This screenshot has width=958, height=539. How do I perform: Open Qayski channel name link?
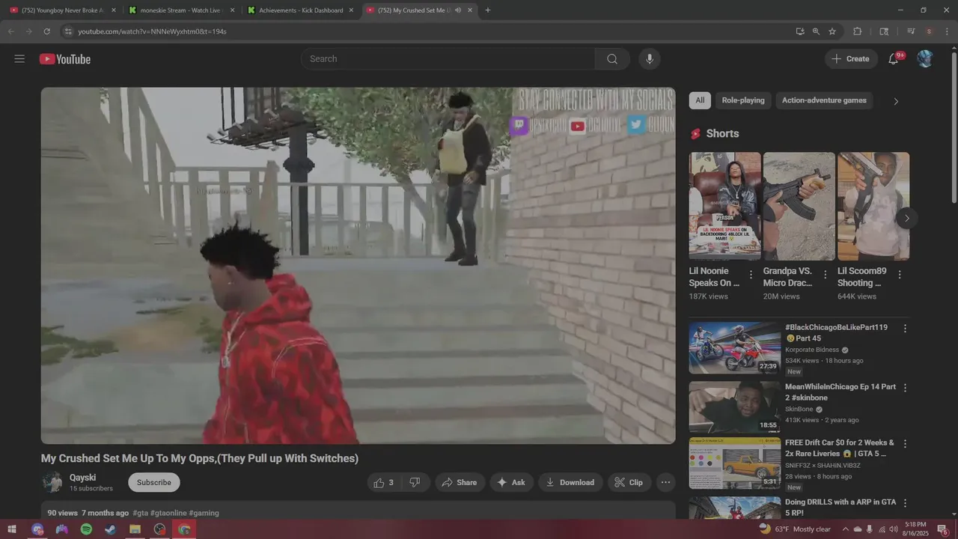(82, 478)
